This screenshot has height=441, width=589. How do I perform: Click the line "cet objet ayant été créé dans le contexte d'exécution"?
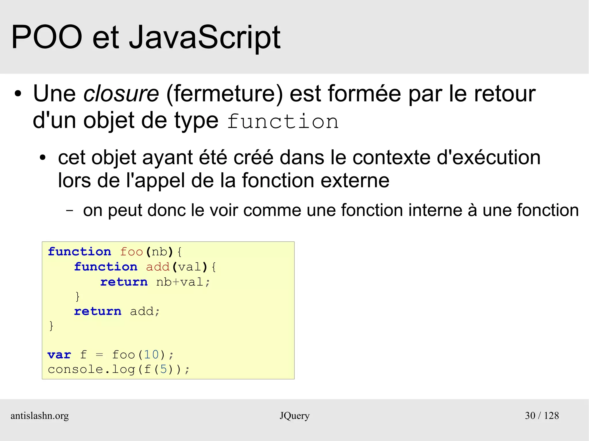click(299, 158)
